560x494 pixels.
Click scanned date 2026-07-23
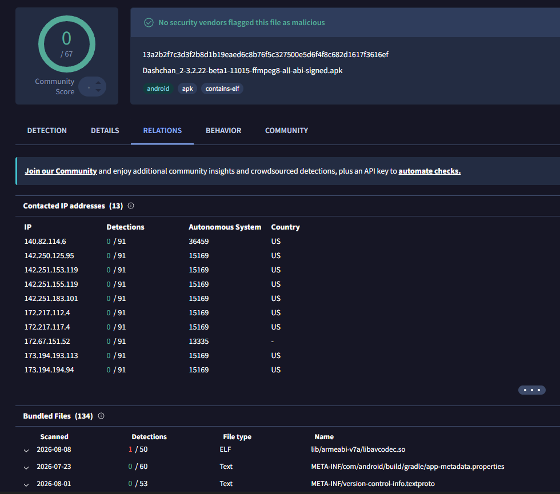54,467
